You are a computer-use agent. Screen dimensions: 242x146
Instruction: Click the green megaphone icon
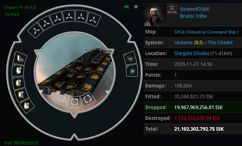pyautogui.click(x=126, y=7)
